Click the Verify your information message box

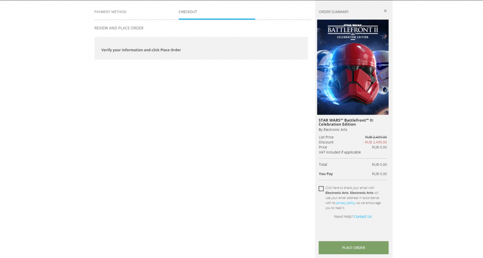pyautogui.click(x=201, y=49)
